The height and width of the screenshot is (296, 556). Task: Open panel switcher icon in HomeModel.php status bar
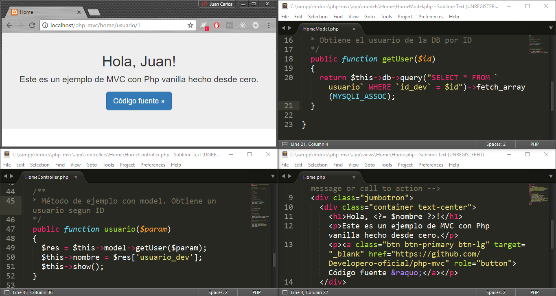click(285, 144)
